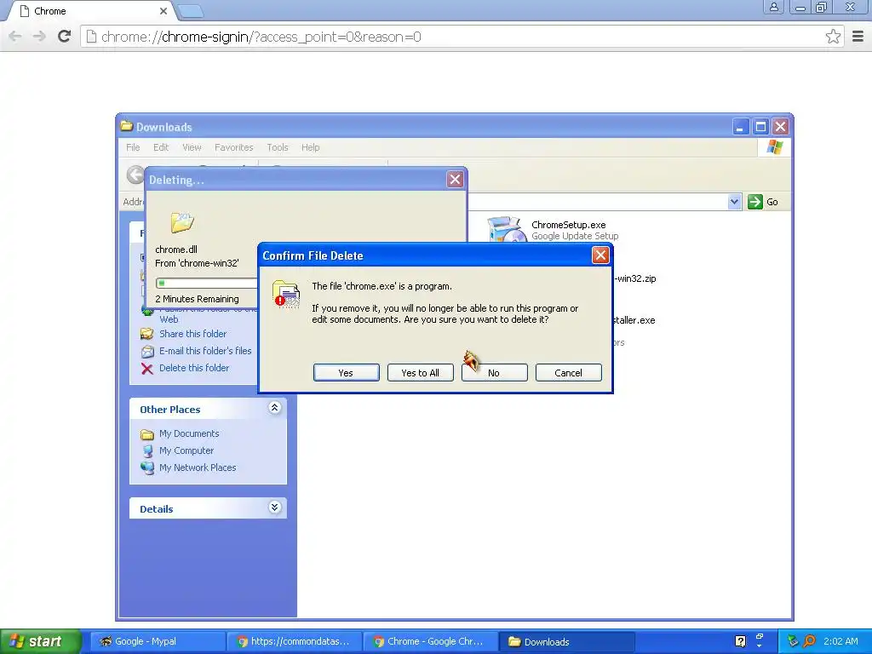This screenshot has width=872, height=654.
Task: Open the Tools menu in Downloads window
Action: pos(277,147)
